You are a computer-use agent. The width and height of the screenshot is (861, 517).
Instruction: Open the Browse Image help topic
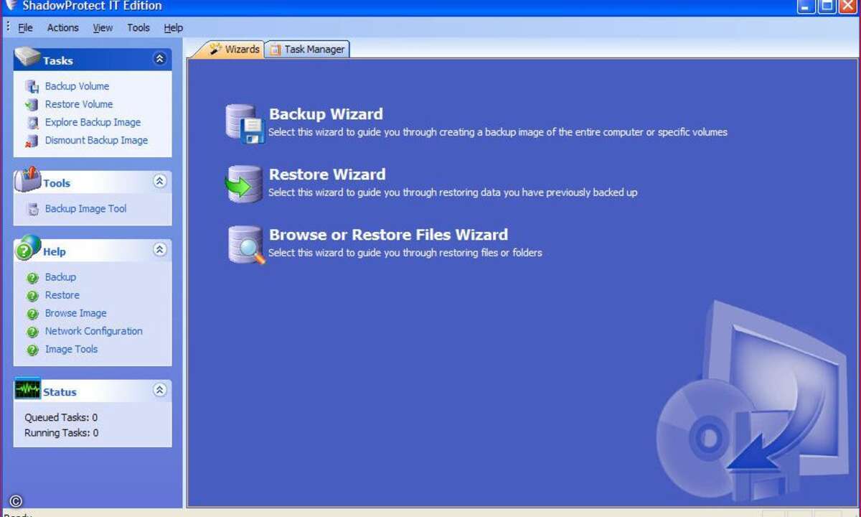coord(75,313)
